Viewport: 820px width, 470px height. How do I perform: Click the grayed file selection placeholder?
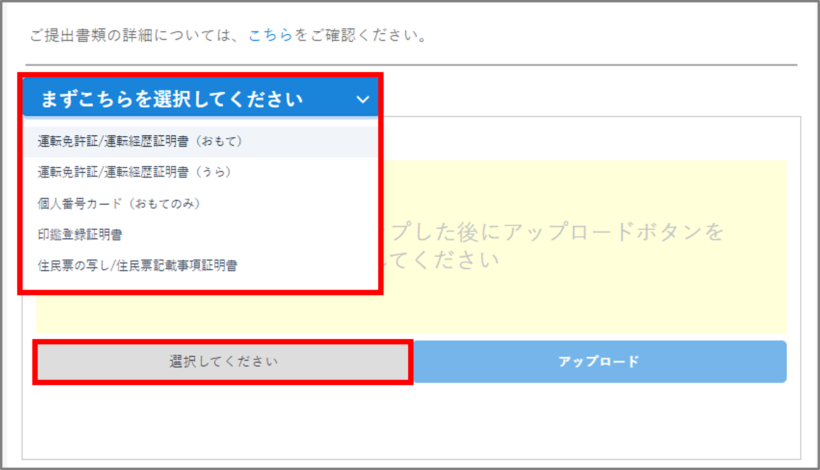(x=223, y=362)
